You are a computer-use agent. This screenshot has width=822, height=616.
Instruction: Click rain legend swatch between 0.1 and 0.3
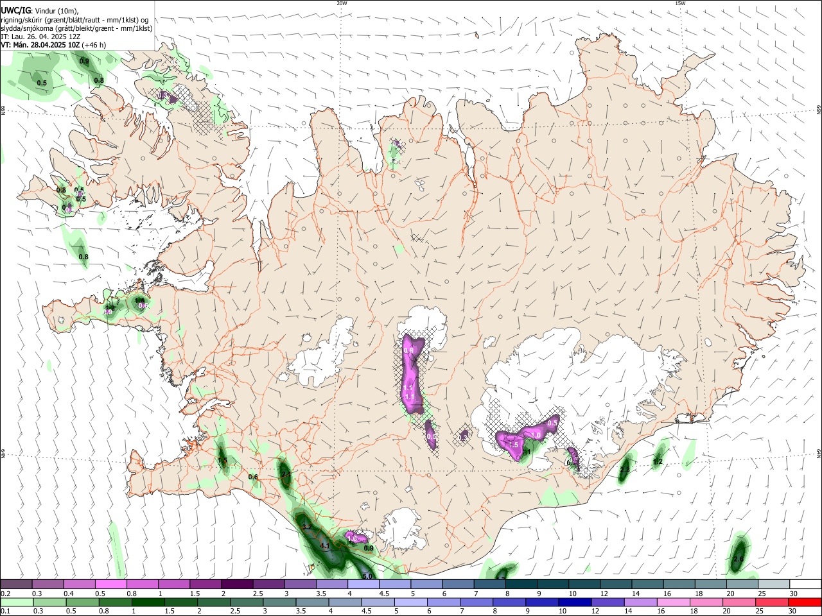coord(17,602)
